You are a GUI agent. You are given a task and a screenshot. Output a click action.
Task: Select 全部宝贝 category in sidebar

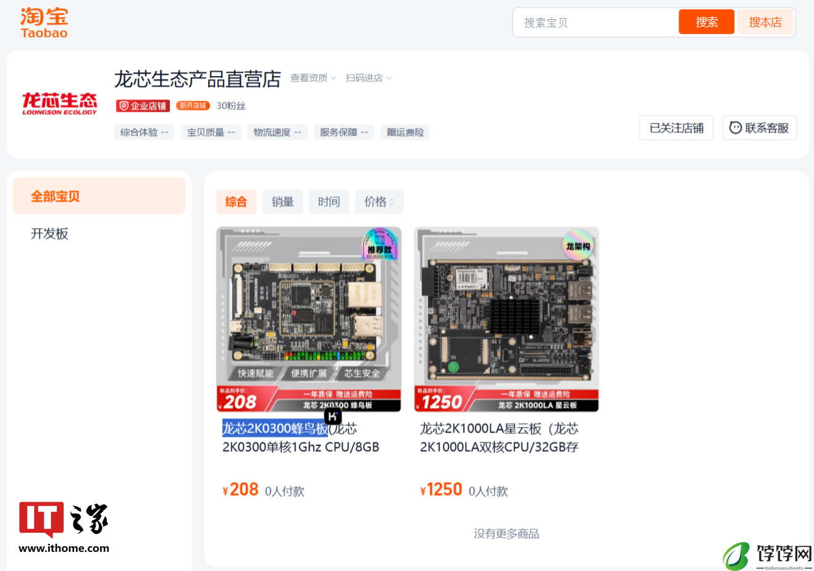coord(99,196)
